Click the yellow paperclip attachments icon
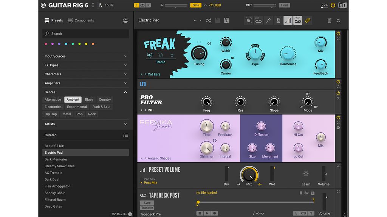Image resolution: width=387 pixels, height=217 pixels. [308, 20]
